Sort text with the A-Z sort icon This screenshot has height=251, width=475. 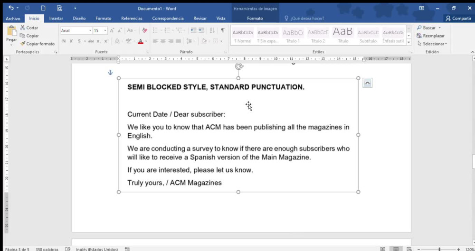(x=212, y=30)
